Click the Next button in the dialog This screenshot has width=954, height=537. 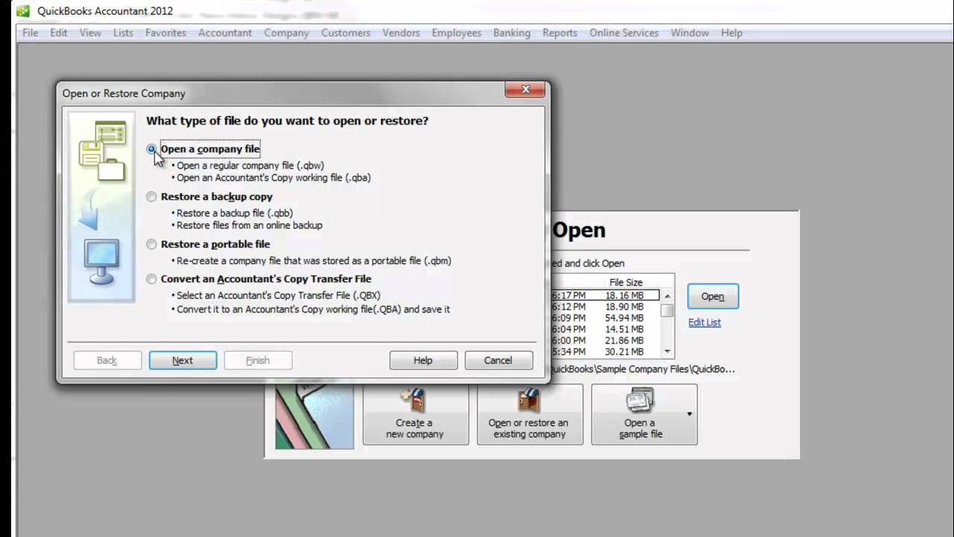(183, 360)
